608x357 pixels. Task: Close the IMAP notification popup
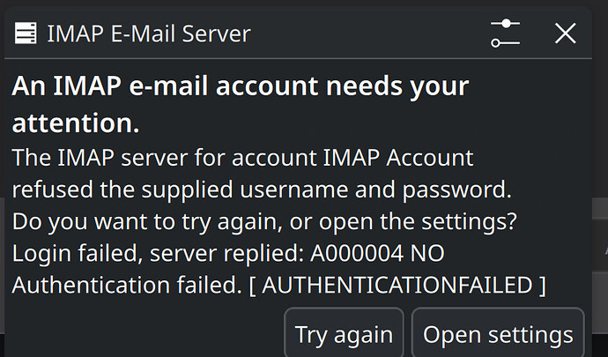pyautogui.click(x=565, y=34)
